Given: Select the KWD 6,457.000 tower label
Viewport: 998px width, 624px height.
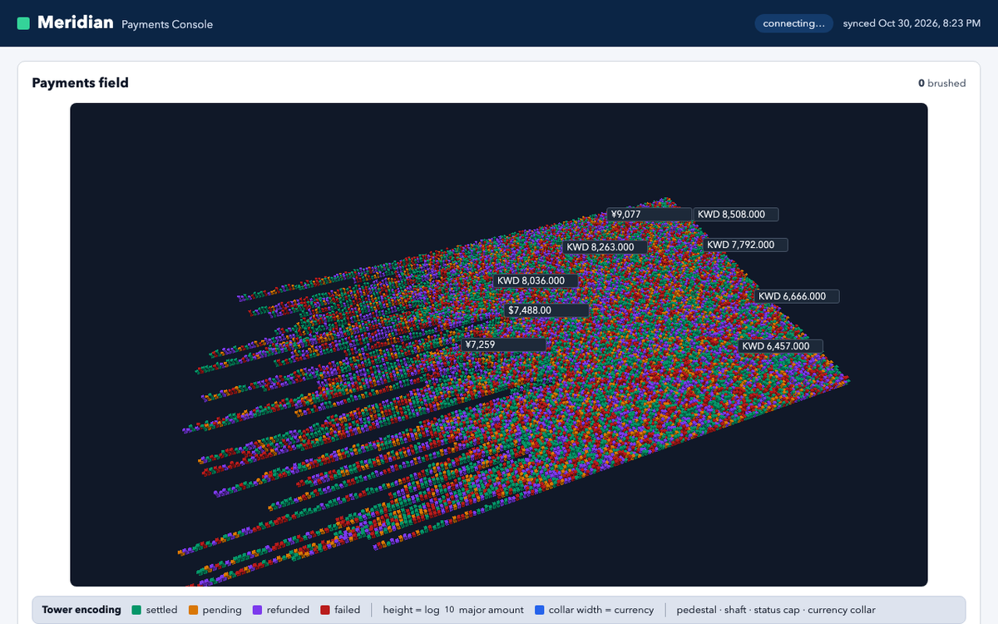Looking at the screenshot, I should (x=781, y=346).
